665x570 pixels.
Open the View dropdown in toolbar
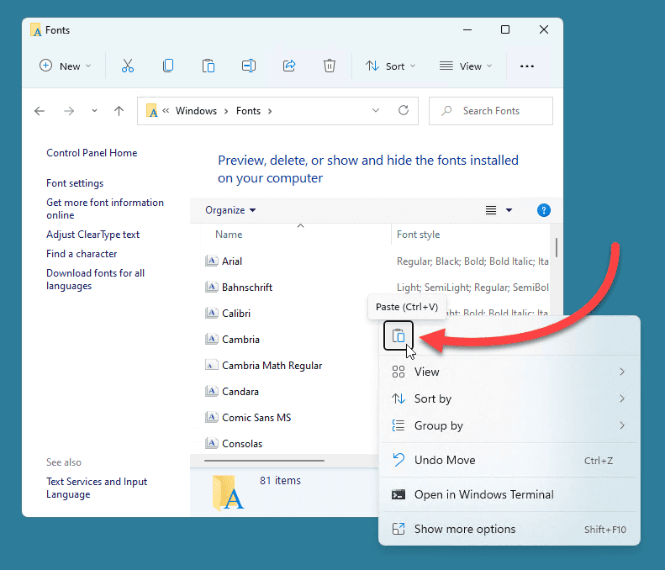pos(466,66)
